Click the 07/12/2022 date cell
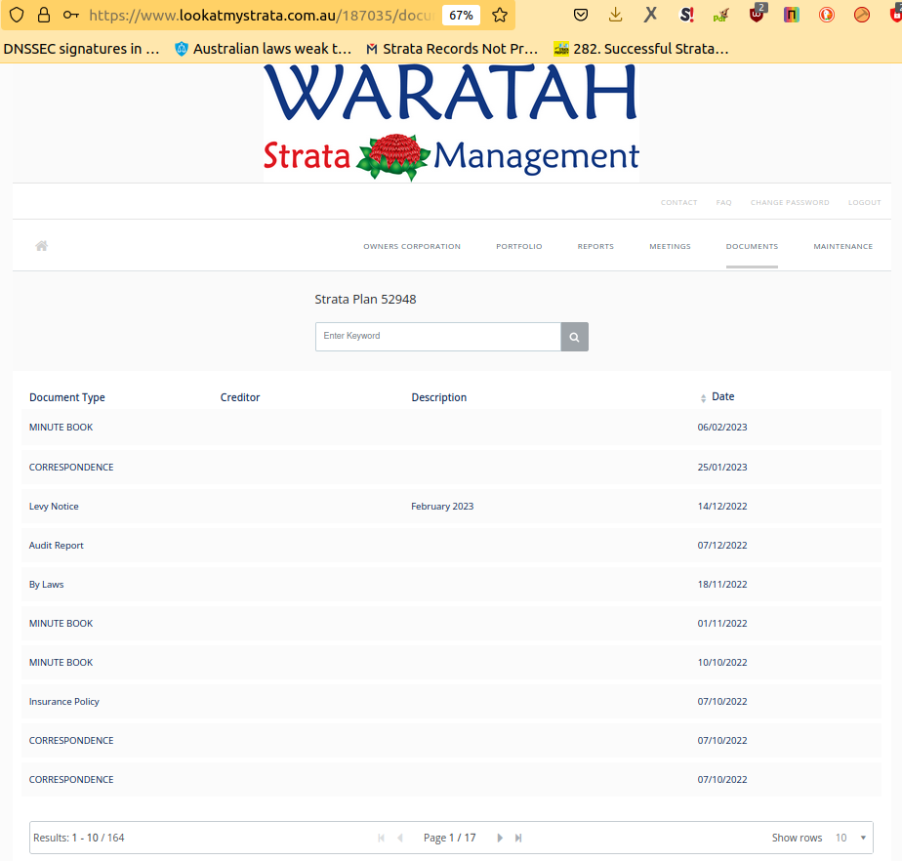Image resolution: width=902 pixels, height=861 pixels. (722, 546)
